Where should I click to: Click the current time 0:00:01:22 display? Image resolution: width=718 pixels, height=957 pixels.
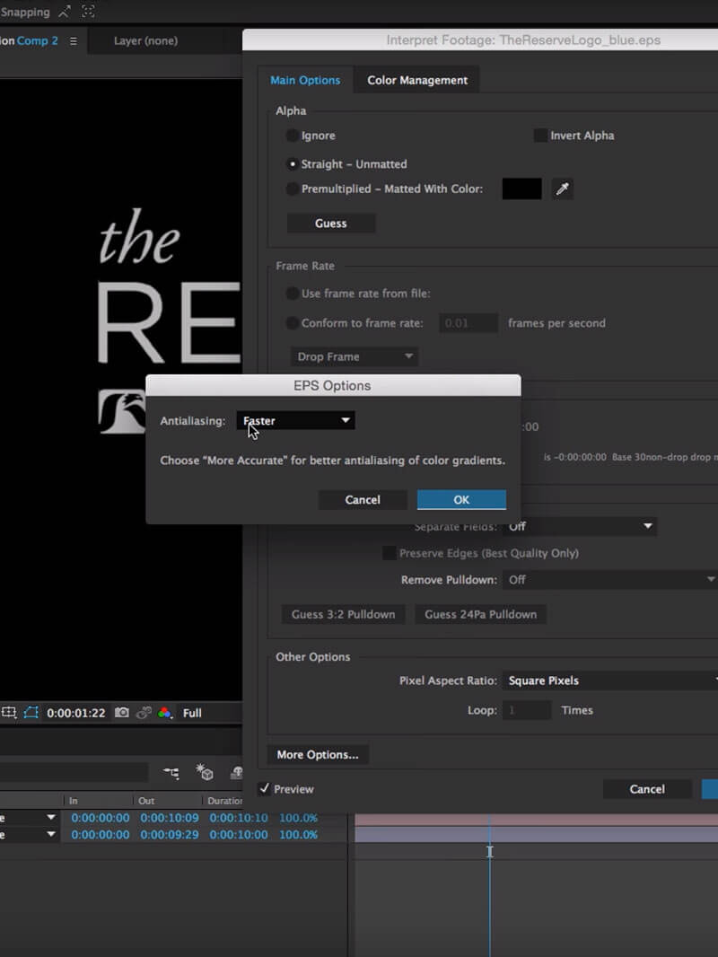click(76, 713)
